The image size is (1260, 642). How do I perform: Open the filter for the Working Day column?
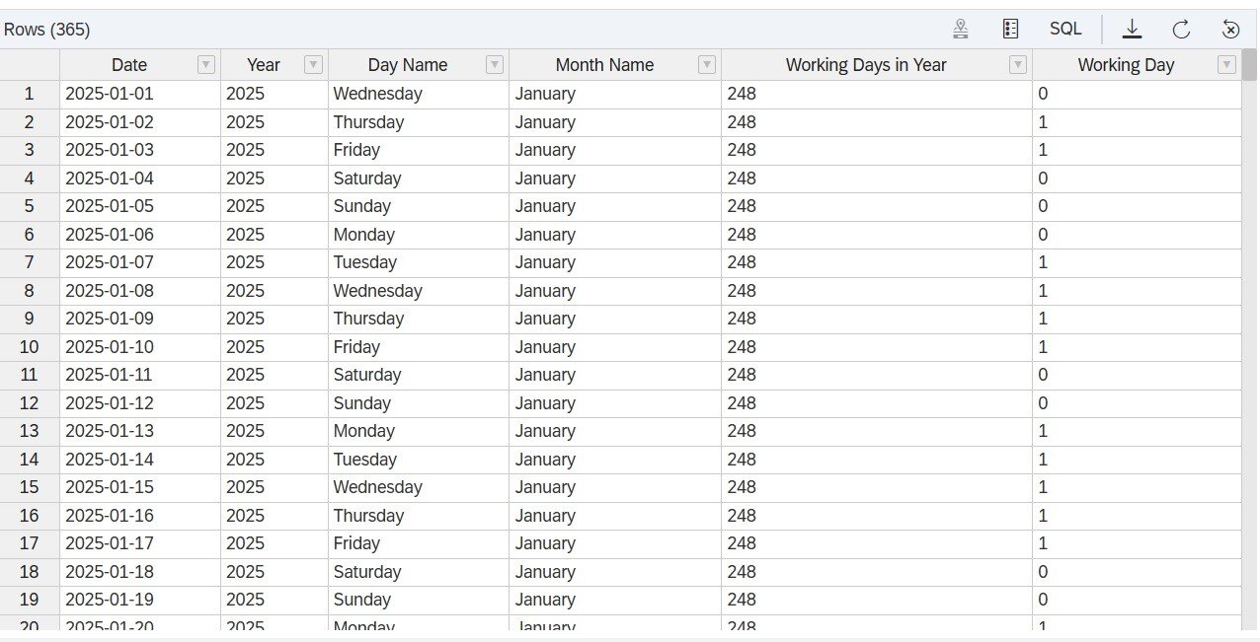tap(1226, 64)
